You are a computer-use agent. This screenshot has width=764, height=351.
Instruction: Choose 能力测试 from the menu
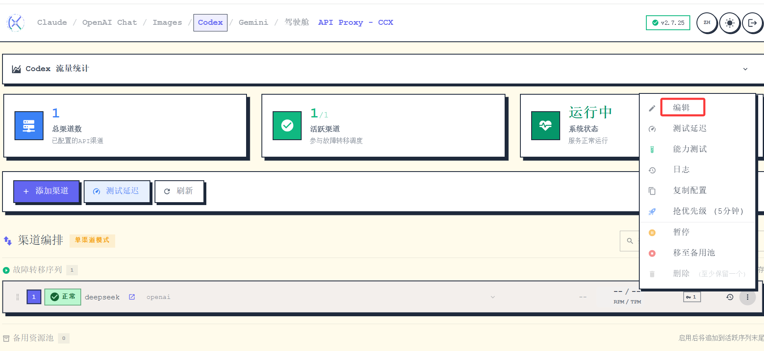[x=698, y=149]
